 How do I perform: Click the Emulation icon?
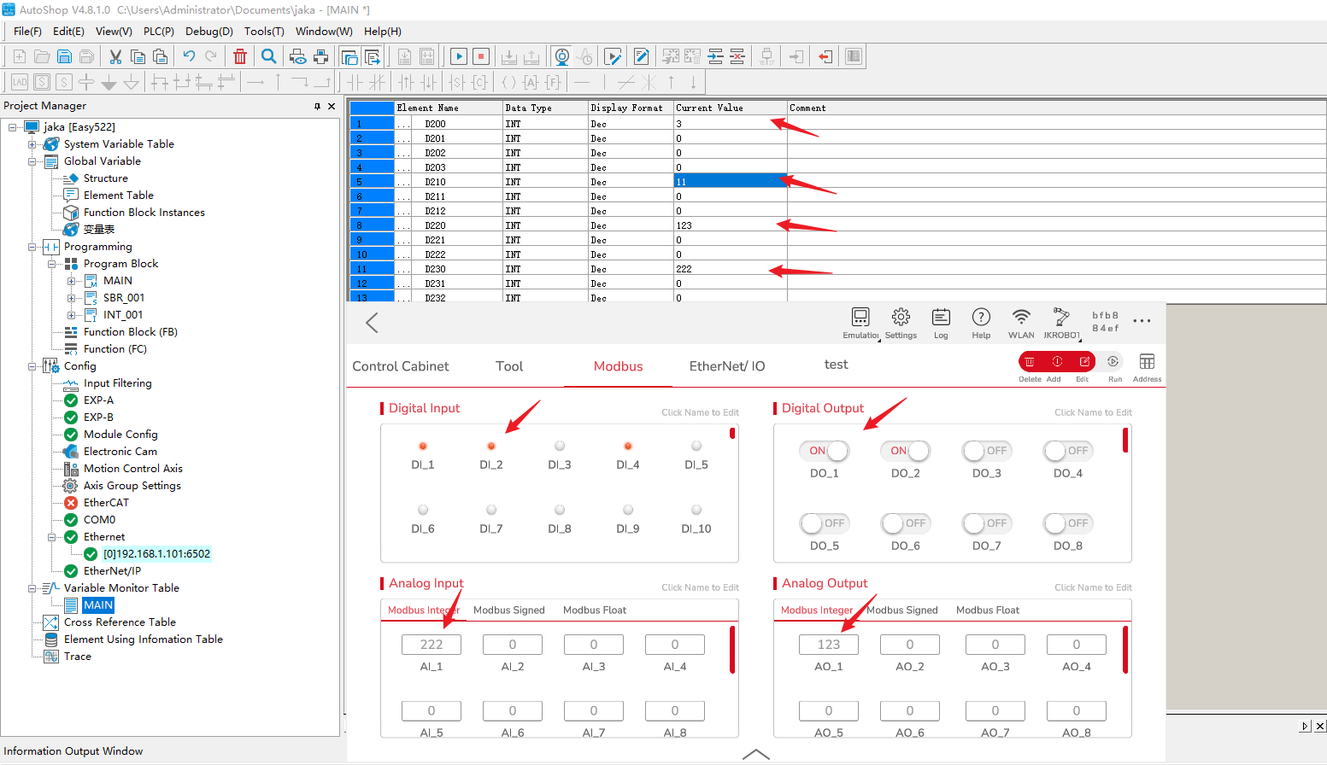click(860, 318)
